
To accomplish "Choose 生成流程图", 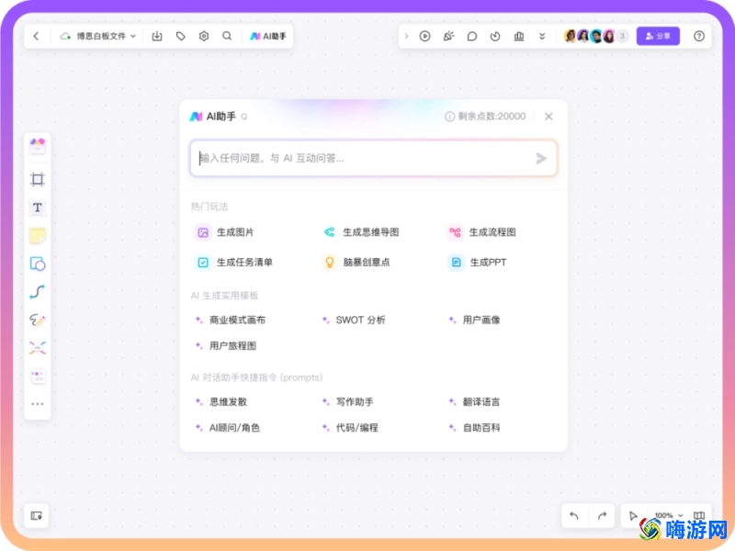I will coord(481,232).
